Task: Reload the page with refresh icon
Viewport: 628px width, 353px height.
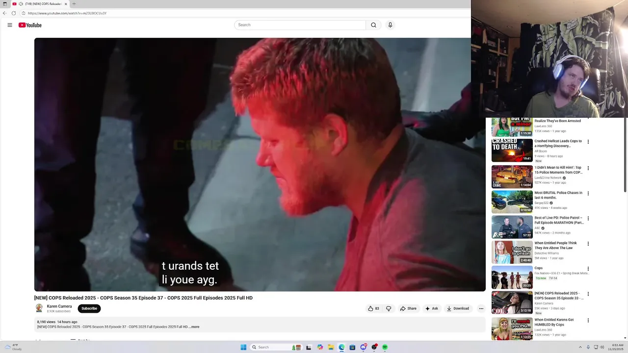Action: point(14,13)
